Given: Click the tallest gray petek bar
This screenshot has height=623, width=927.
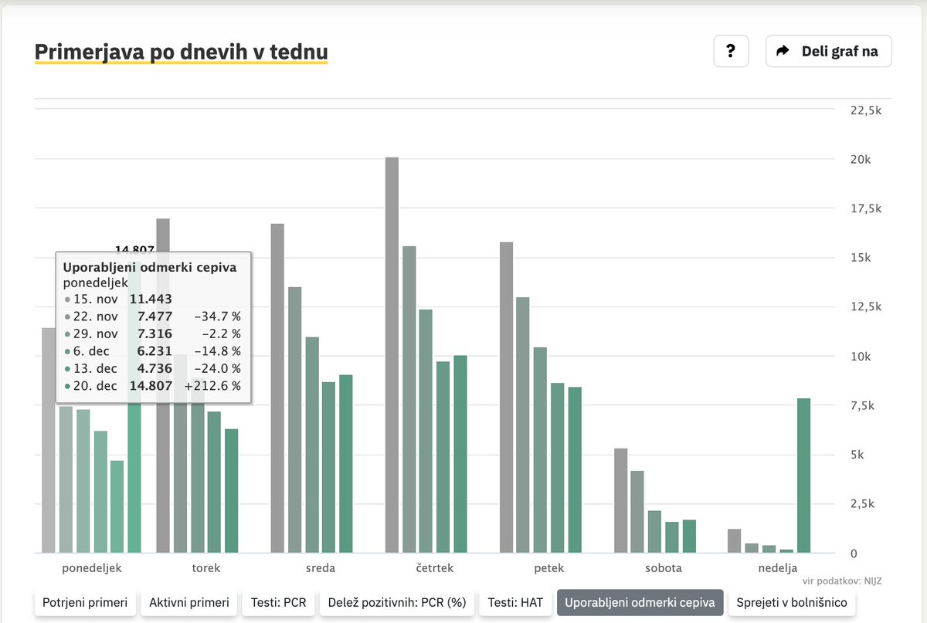Looking at the screenshot, I should 506,398.
